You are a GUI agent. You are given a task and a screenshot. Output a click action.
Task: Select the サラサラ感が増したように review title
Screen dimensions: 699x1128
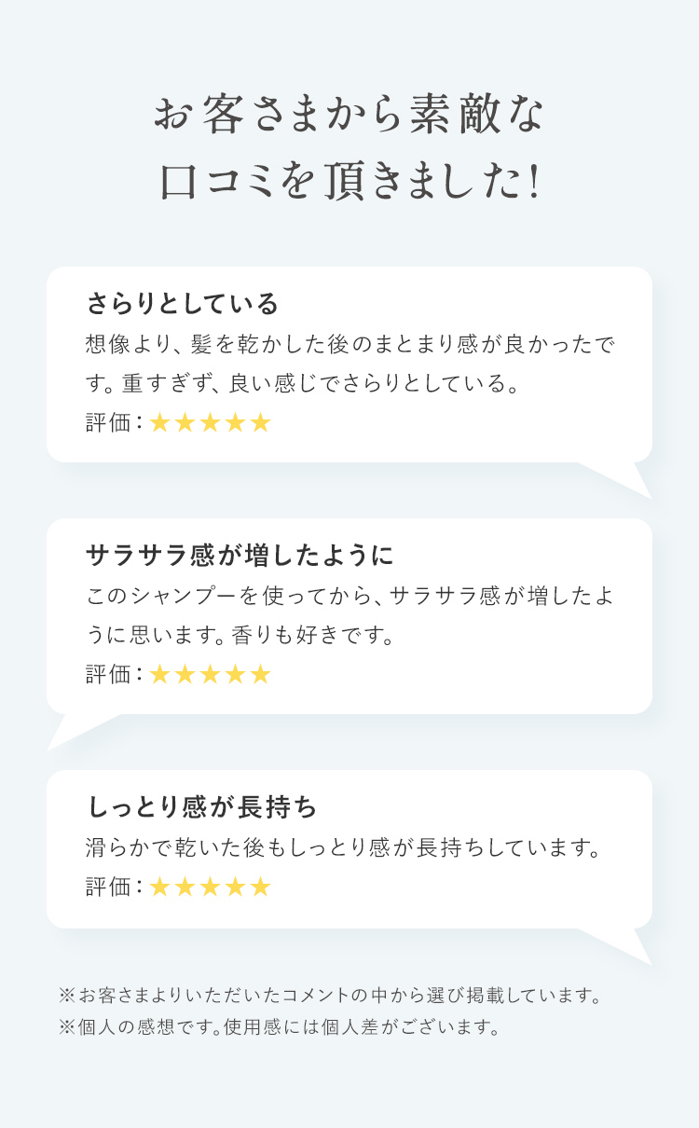tap(240, 556)
